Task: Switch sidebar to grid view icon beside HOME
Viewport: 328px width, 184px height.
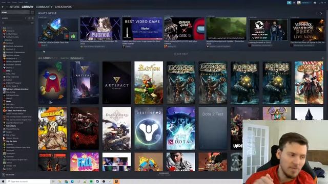Action: pyautogui.click(x=32, y=12)
